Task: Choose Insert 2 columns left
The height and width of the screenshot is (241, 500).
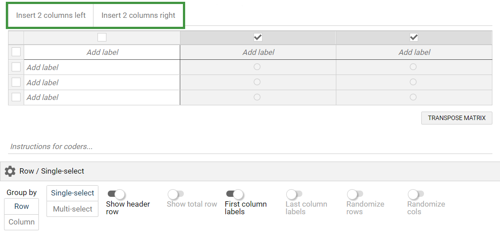Action: point(51,15)
